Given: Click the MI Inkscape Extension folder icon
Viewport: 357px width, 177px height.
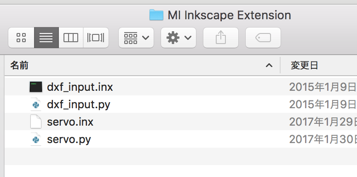Looking at the screenshot, I should 156,15.
